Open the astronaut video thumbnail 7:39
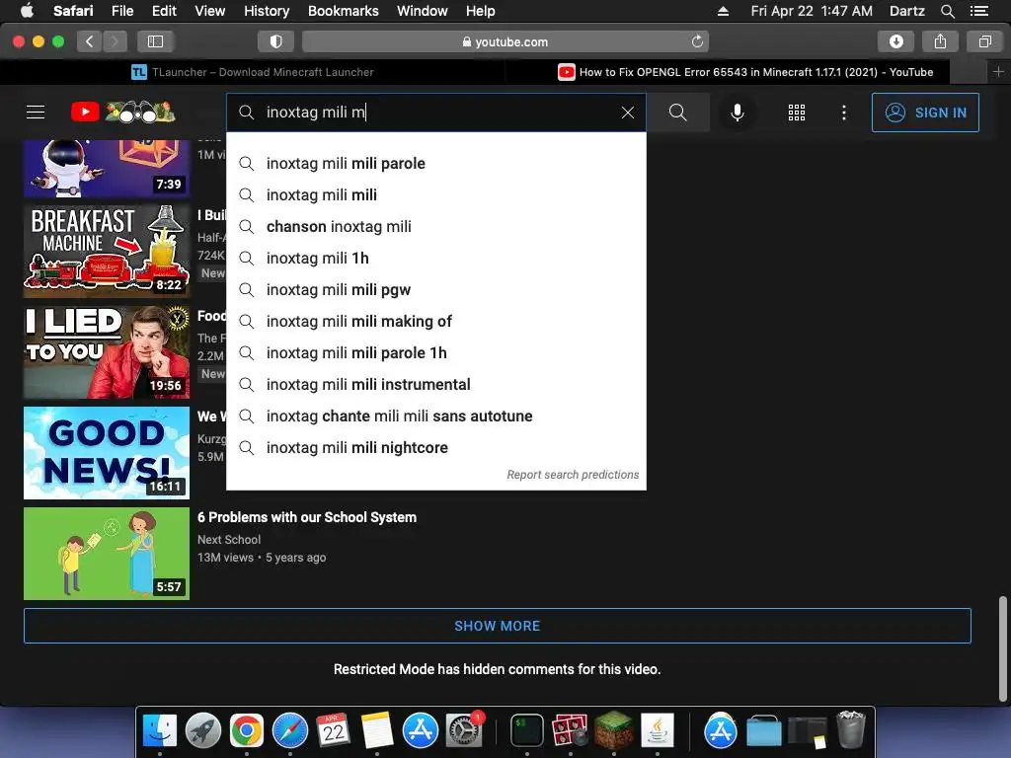 coord(107,169)
